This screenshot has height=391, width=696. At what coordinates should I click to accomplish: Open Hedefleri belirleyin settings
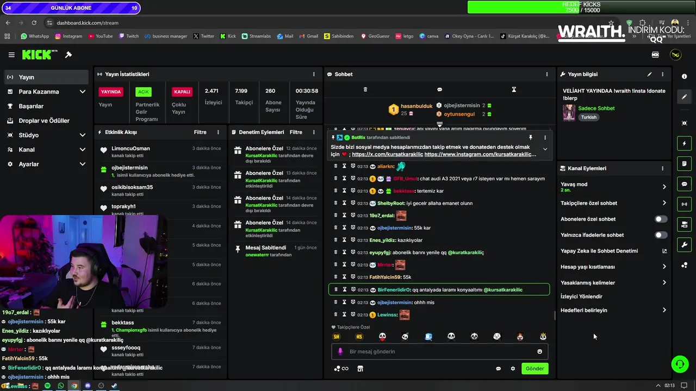[613, 311]
